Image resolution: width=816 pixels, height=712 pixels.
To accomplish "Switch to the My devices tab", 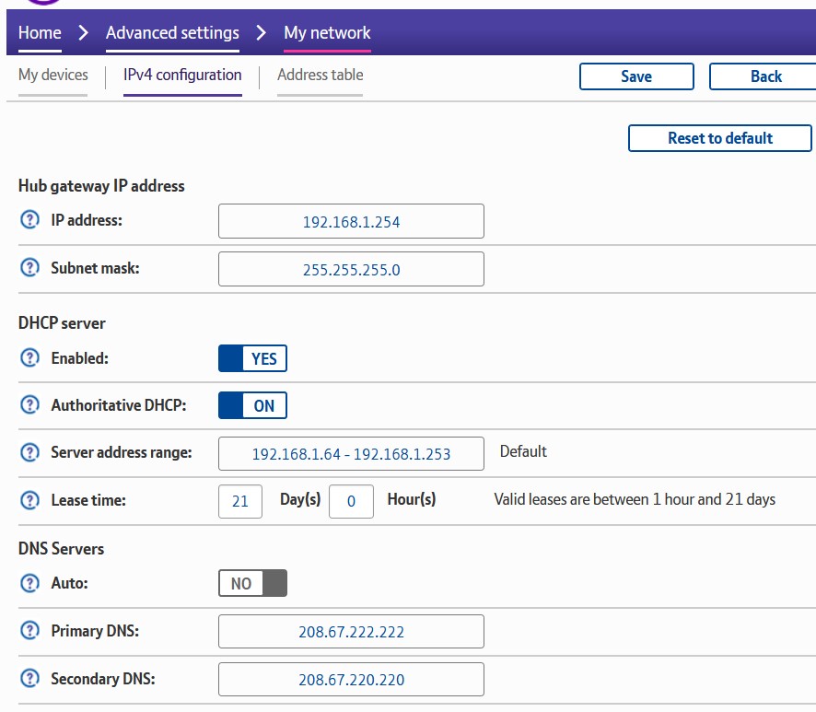I will pos(53,76).
